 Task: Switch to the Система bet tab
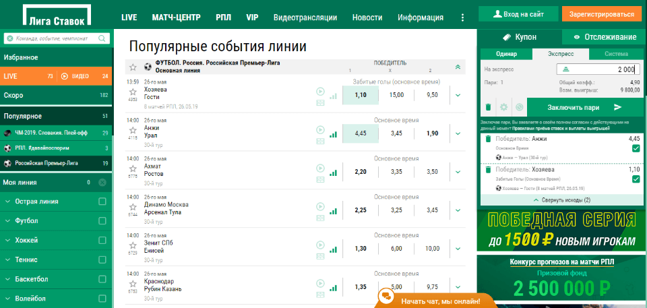(x=617, y=54)
